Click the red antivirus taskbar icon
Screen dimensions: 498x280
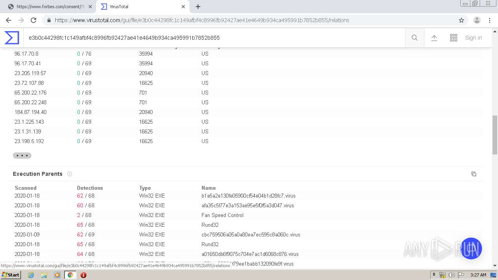(83, 275)
